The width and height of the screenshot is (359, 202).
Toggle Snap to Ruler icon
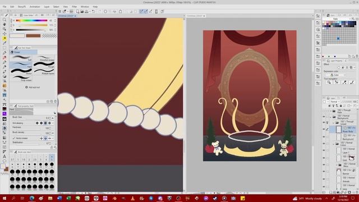tap(141, 11)
